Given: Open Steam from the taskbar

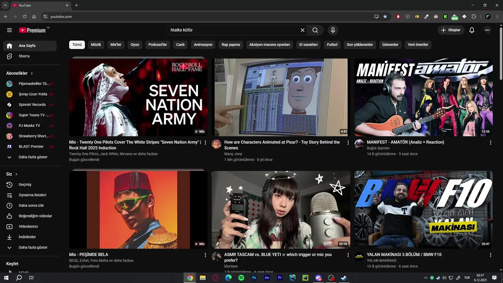Looking at the screenshot, I should [x=344, y=278].
